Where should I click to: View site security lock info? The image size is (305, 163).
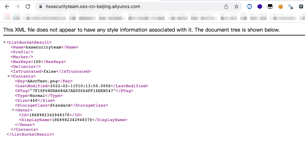(x=41, y=6)
